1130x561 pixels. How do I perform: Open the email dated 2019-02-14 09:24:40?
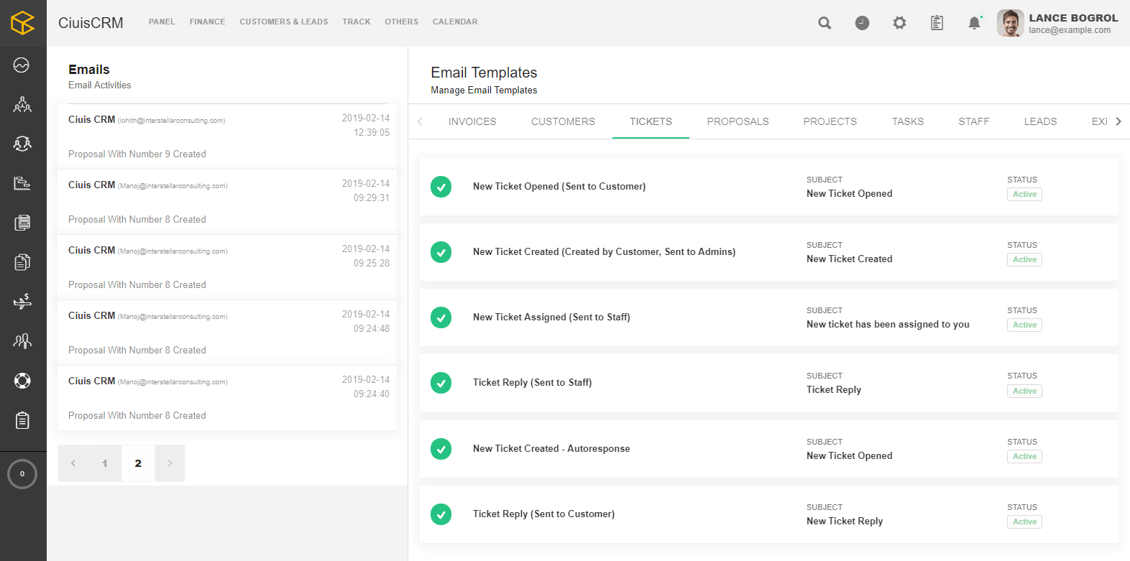[x=227, y=398]
